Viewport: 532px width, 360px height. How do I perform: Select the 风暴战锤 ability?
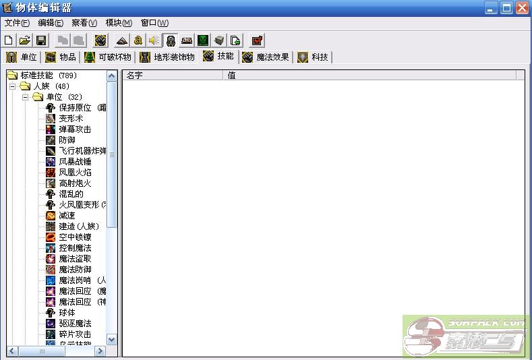click(75, 162)
